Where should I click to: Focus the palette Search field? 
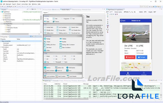point(76,13)
